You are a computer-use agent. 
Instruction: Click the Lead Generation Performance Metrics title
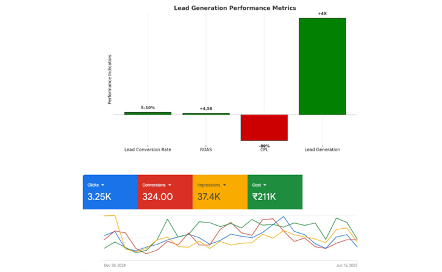pos(235,8)
